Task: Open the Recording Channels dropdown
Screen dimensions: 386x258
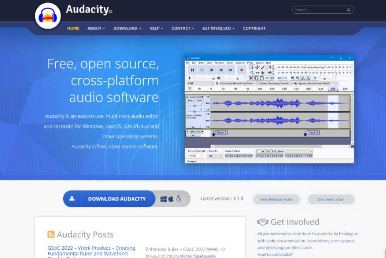Action: [x=275, y=84]
